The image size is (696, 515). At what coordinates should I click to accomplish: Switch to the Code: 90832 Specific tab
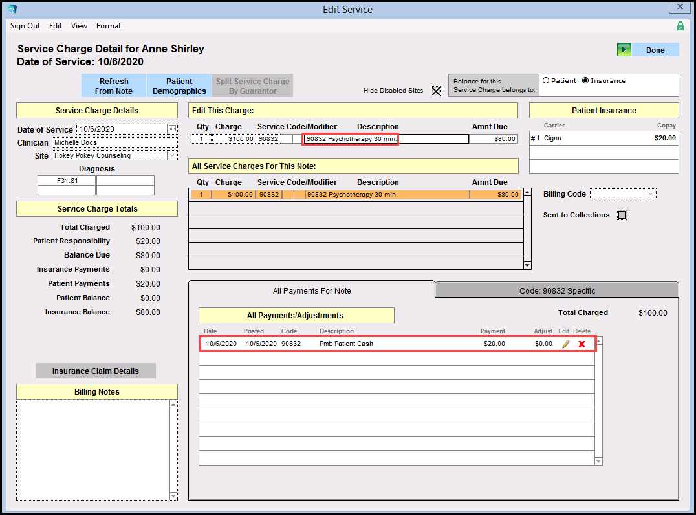(x=557, y=290)
